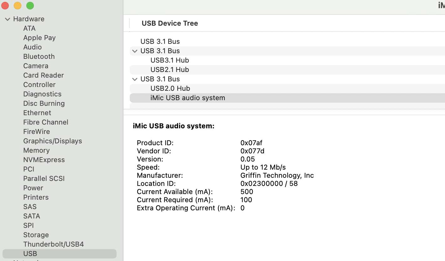Click the Product ID value 0x07af

click(x=251, y=143)
